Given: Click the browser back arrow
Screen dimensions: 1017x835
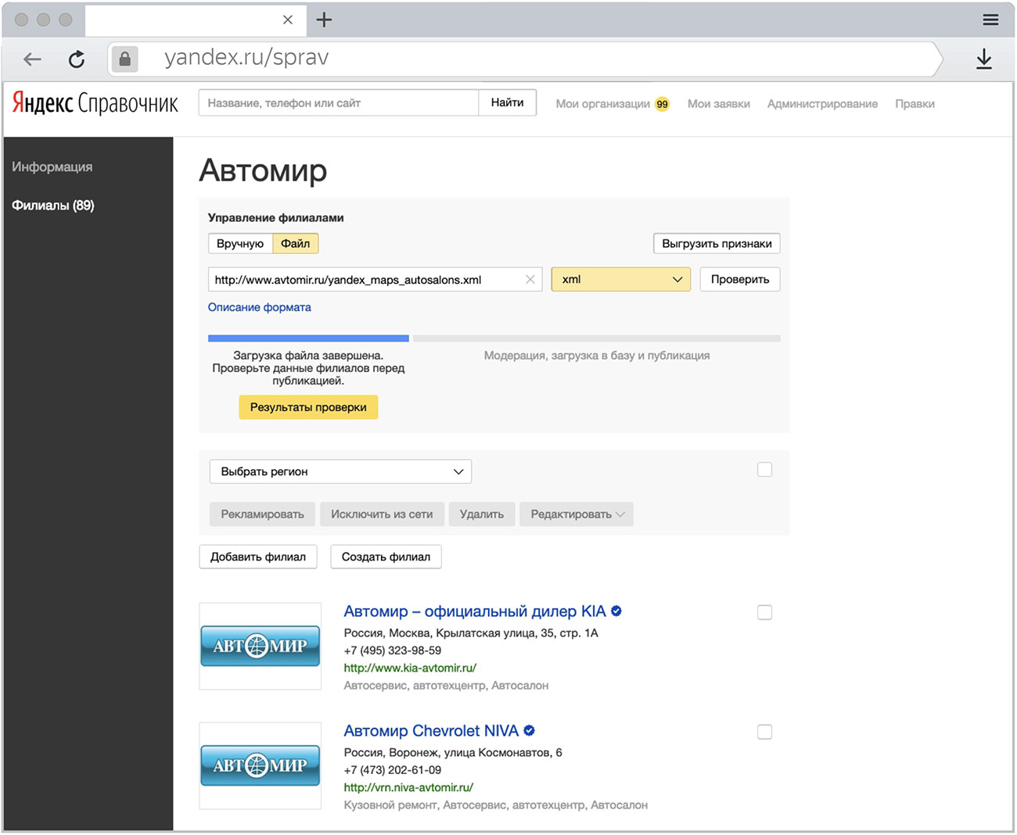Looking at the screenshot, I should point(32,59).
